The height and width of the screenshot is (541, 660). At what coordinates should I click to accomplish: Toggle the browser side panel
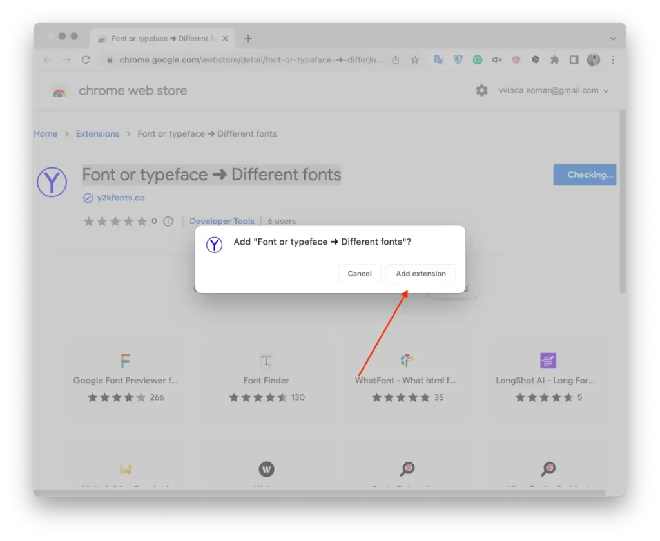pos(574,60)
